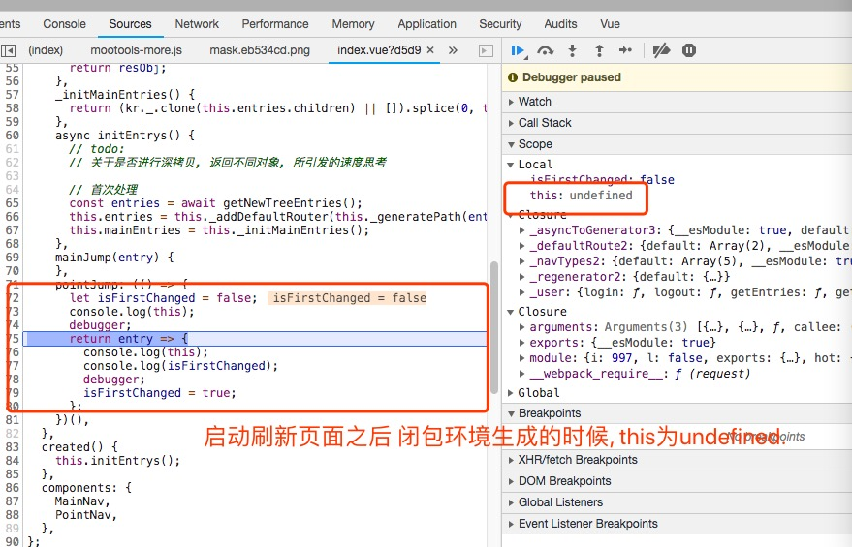Viewport: 852px width, 547px height.
Task: Close the index.vue?d5d9 tab
Action: (x=430, y=50)
